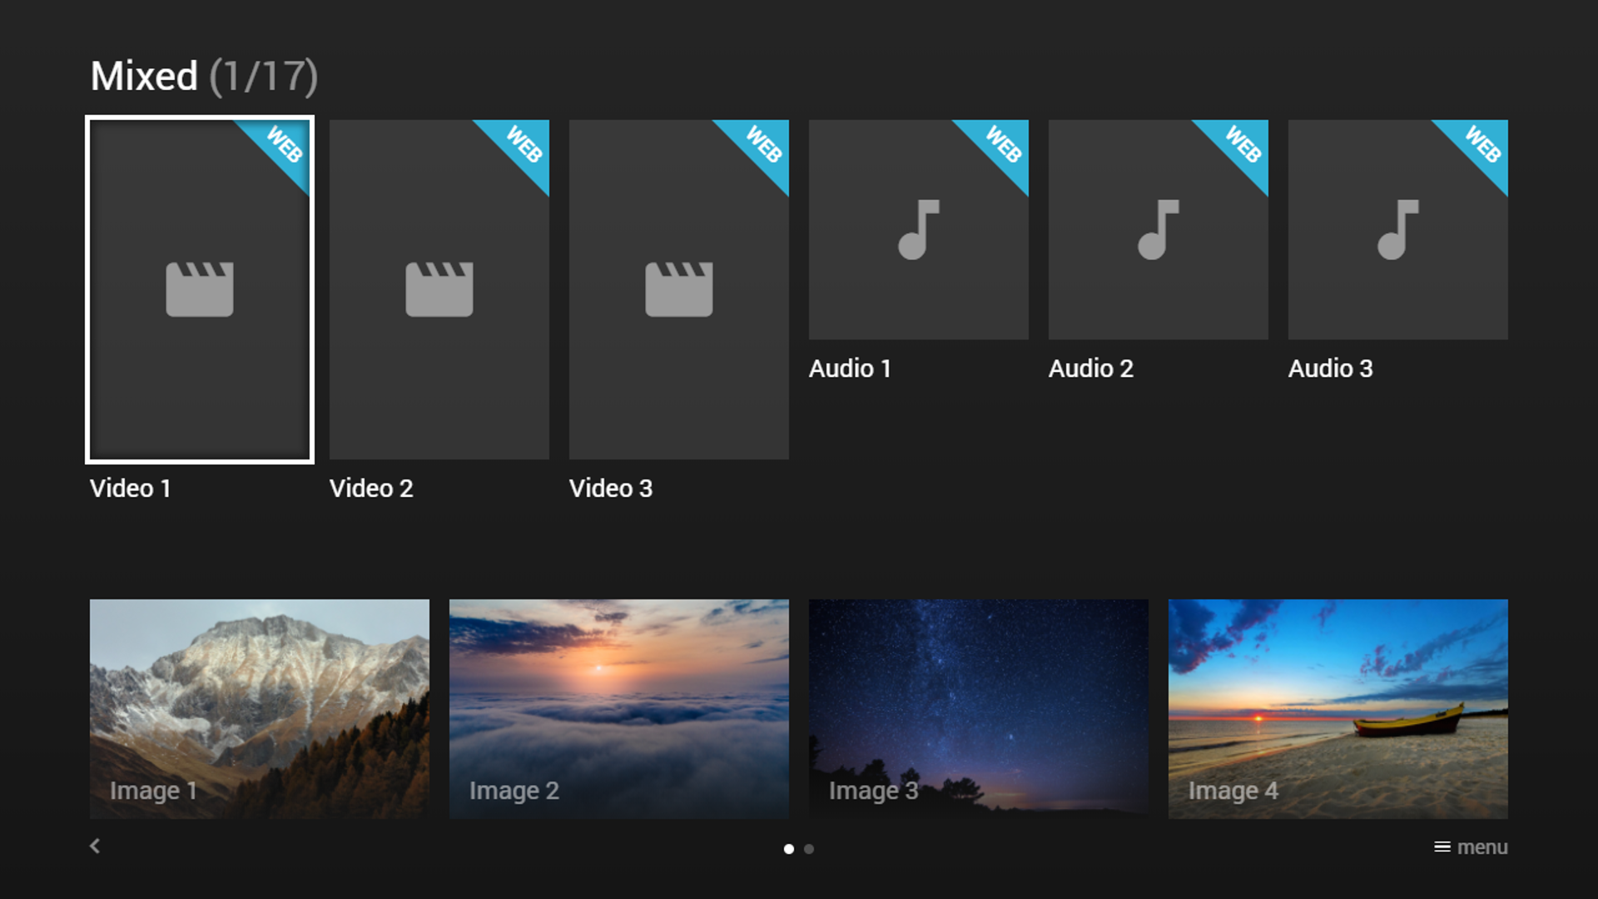Select Video 3's clapperboard icon

678,289
